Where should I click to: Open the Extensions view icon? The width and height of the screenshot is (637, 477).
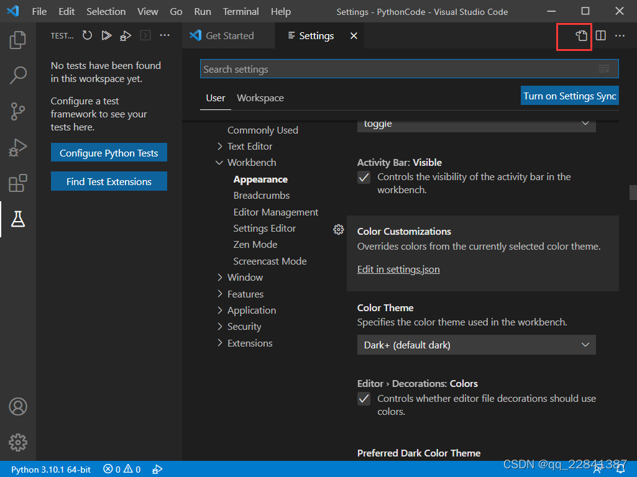pos(18,183)
